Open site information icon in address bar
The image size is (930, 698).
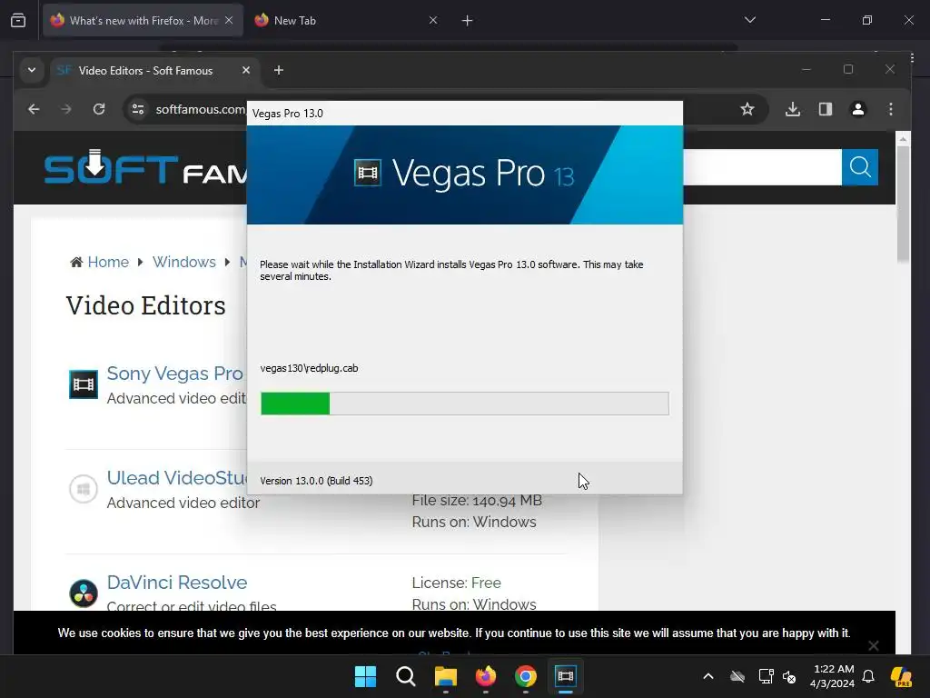click(x=138, y=109)
